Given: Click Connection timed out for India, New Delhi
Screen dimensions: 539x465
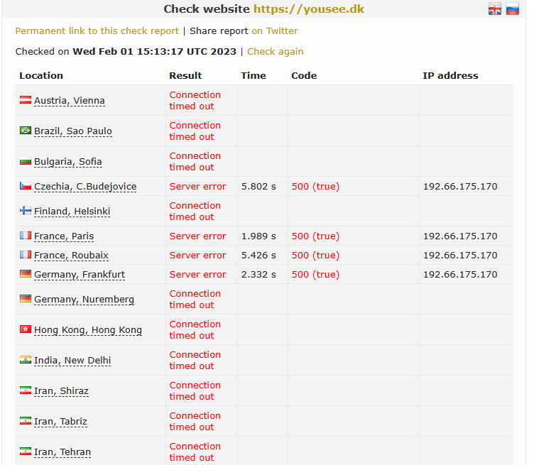Looking at the screenshot, I should (195, 360).
